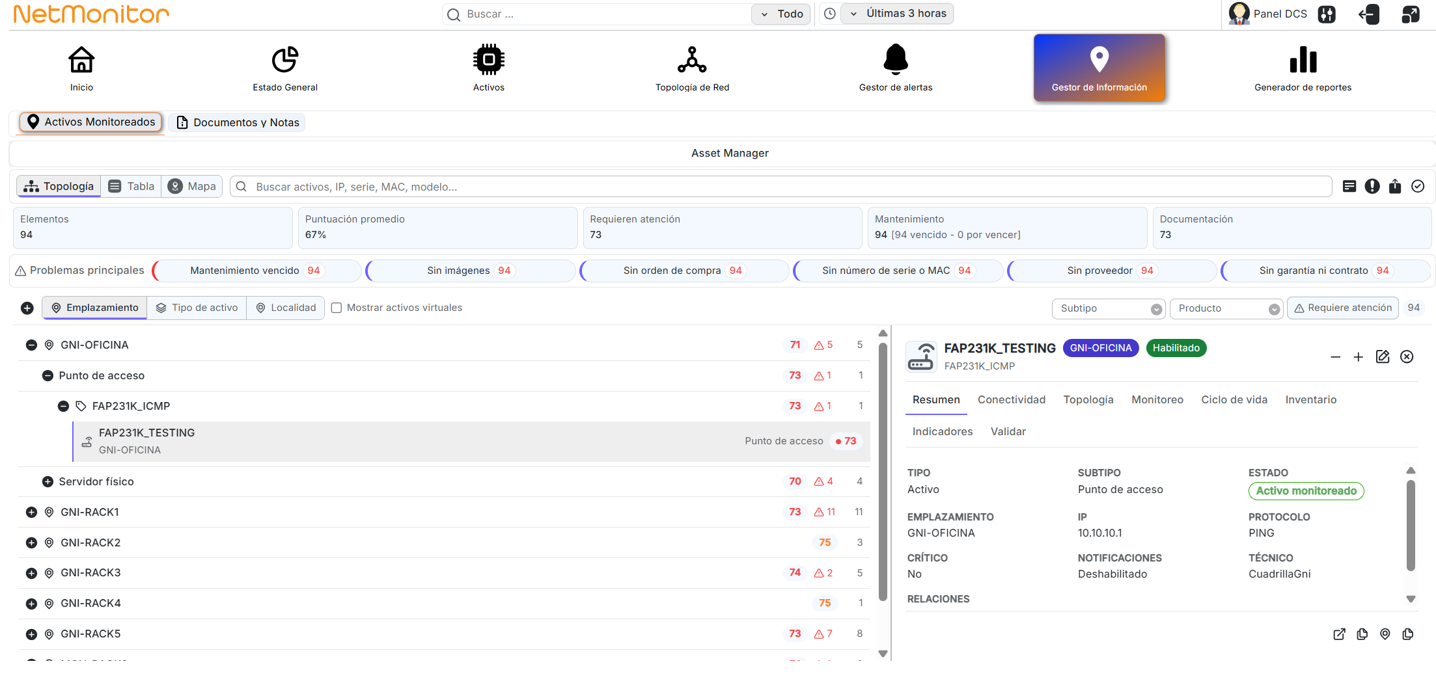The height and width of the screenshot is (683, 1436).
Task: Open the Producto dropdown
Action: 1227,308
